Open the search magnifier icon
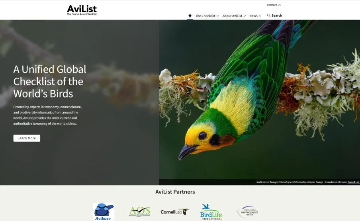 tap(268, 16)
